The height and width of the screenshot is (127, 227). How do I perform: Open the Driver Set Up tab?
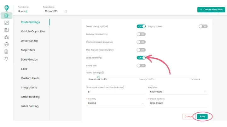point(29,41)
